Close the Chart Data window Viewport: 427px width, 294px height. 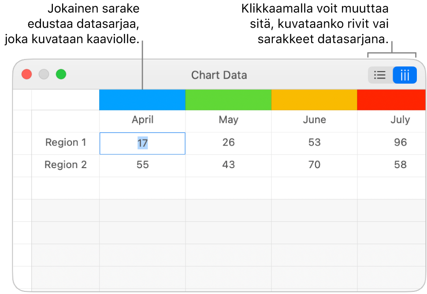click(x=27, y=74)
